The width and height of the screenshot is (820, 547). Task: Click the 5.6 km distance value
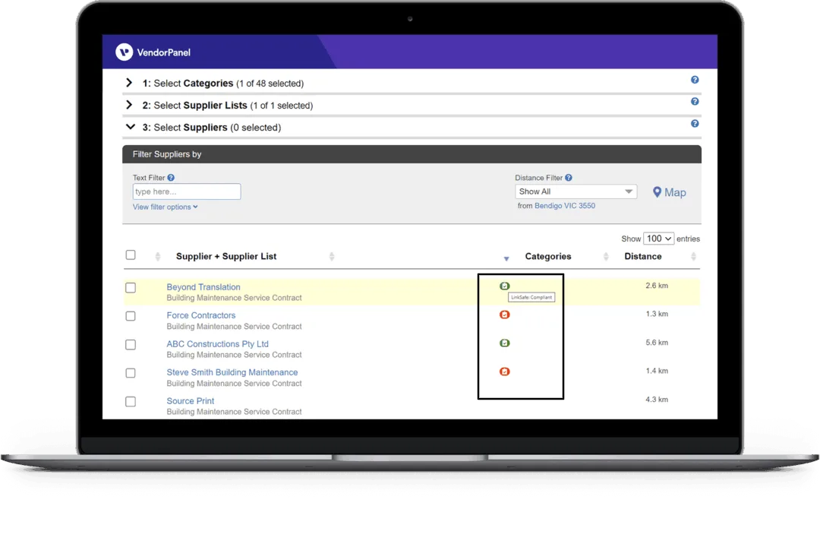(x=657, y=343)
